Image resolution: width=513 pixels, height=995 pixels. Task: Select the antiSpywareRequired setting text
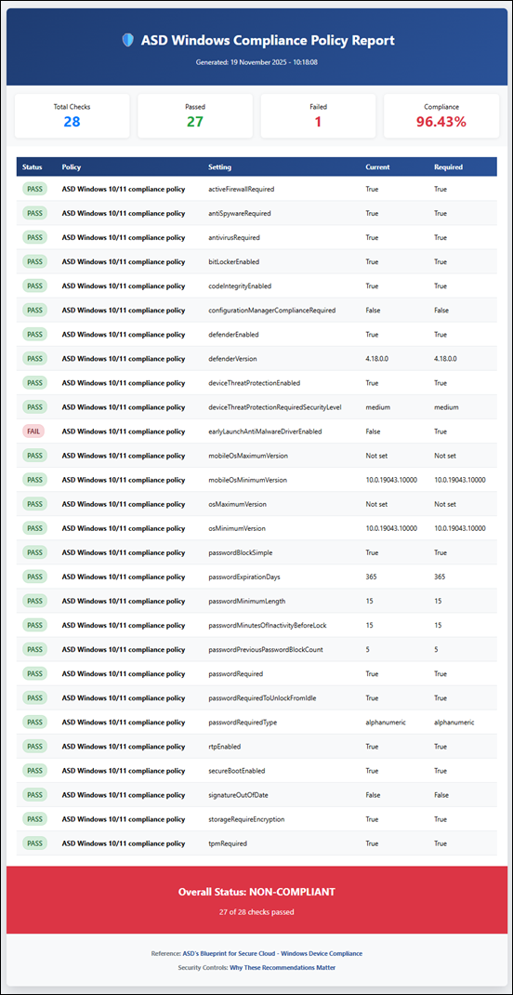(x=239, y=213)
